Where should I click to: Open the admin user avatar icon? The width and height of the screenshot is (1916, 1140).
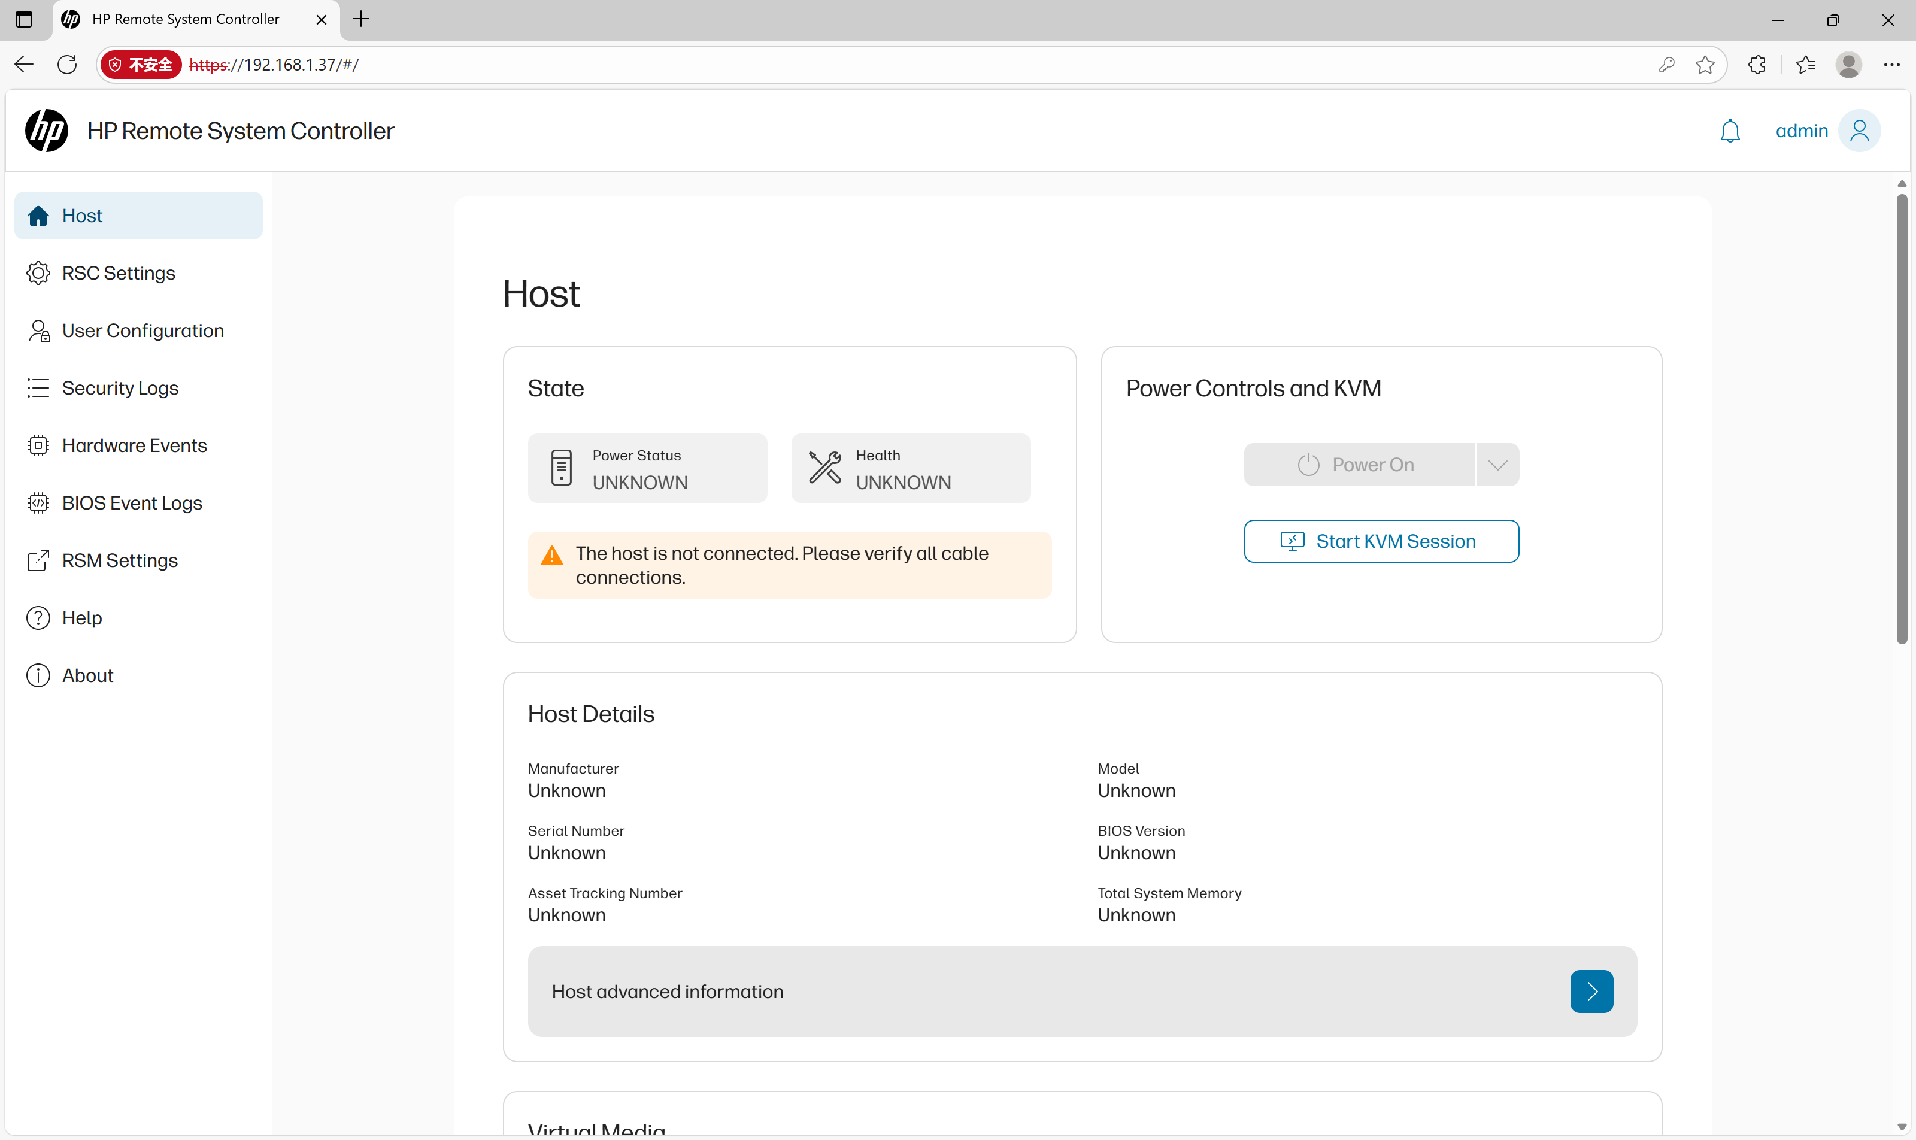(x=1859, y=131)
